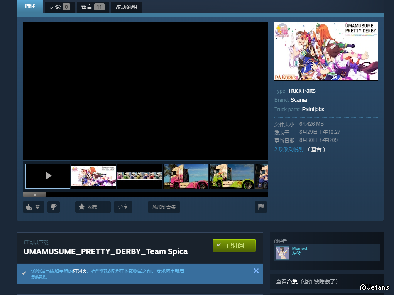394x295 pixels.
Task: Select the pink truck screenshot thumbnail
Action: (186, 176)
